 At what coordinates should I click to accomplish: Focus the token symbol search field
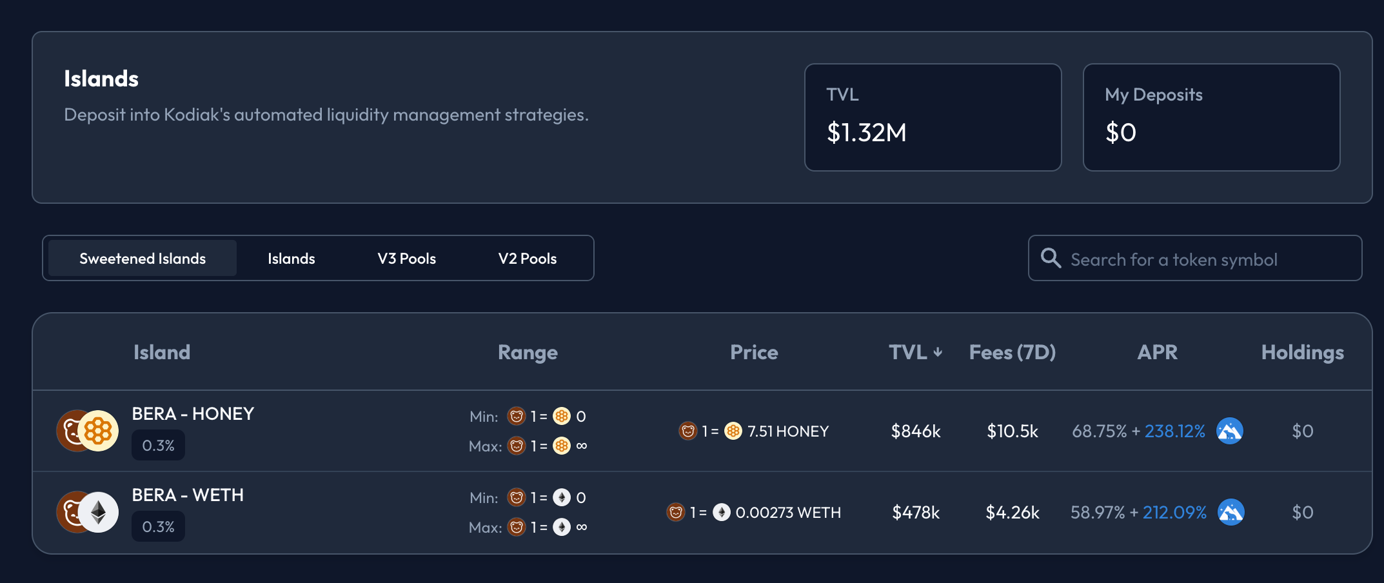(x=1195, y=259)
